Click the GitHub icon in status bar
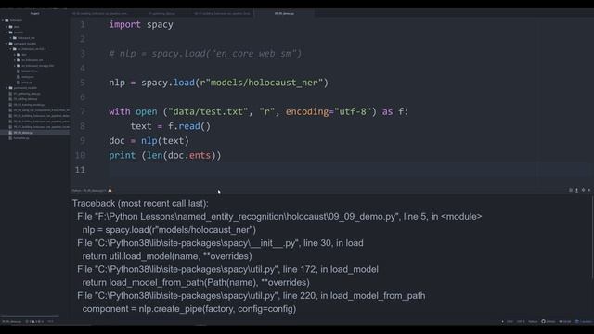Screen dimensions: 594x334 click(x=544, y=321)
